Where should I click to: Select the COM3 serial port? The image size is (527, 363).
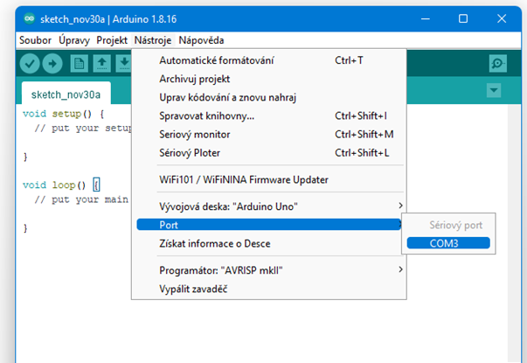click(x=448, y=243)
